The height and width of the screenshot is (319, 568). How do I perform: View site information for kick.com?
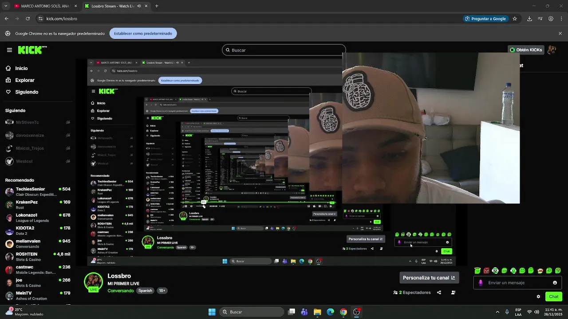pyautogui.click(x=40, y=19)
